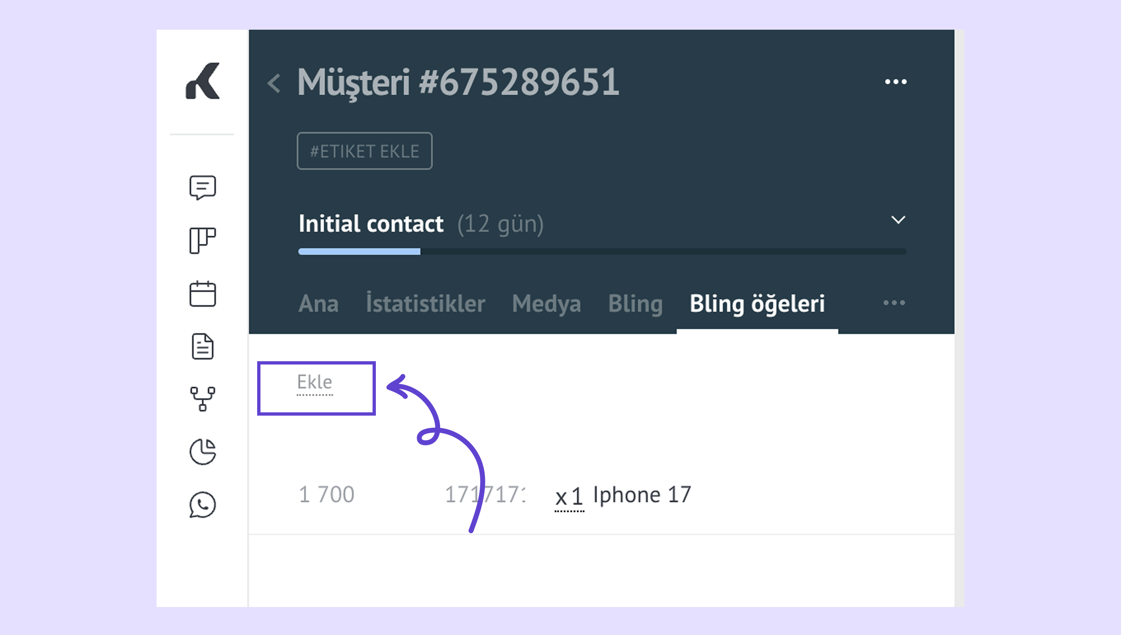Open the lead options three-dot menu

pyautogui.click(x=896, y=82)
